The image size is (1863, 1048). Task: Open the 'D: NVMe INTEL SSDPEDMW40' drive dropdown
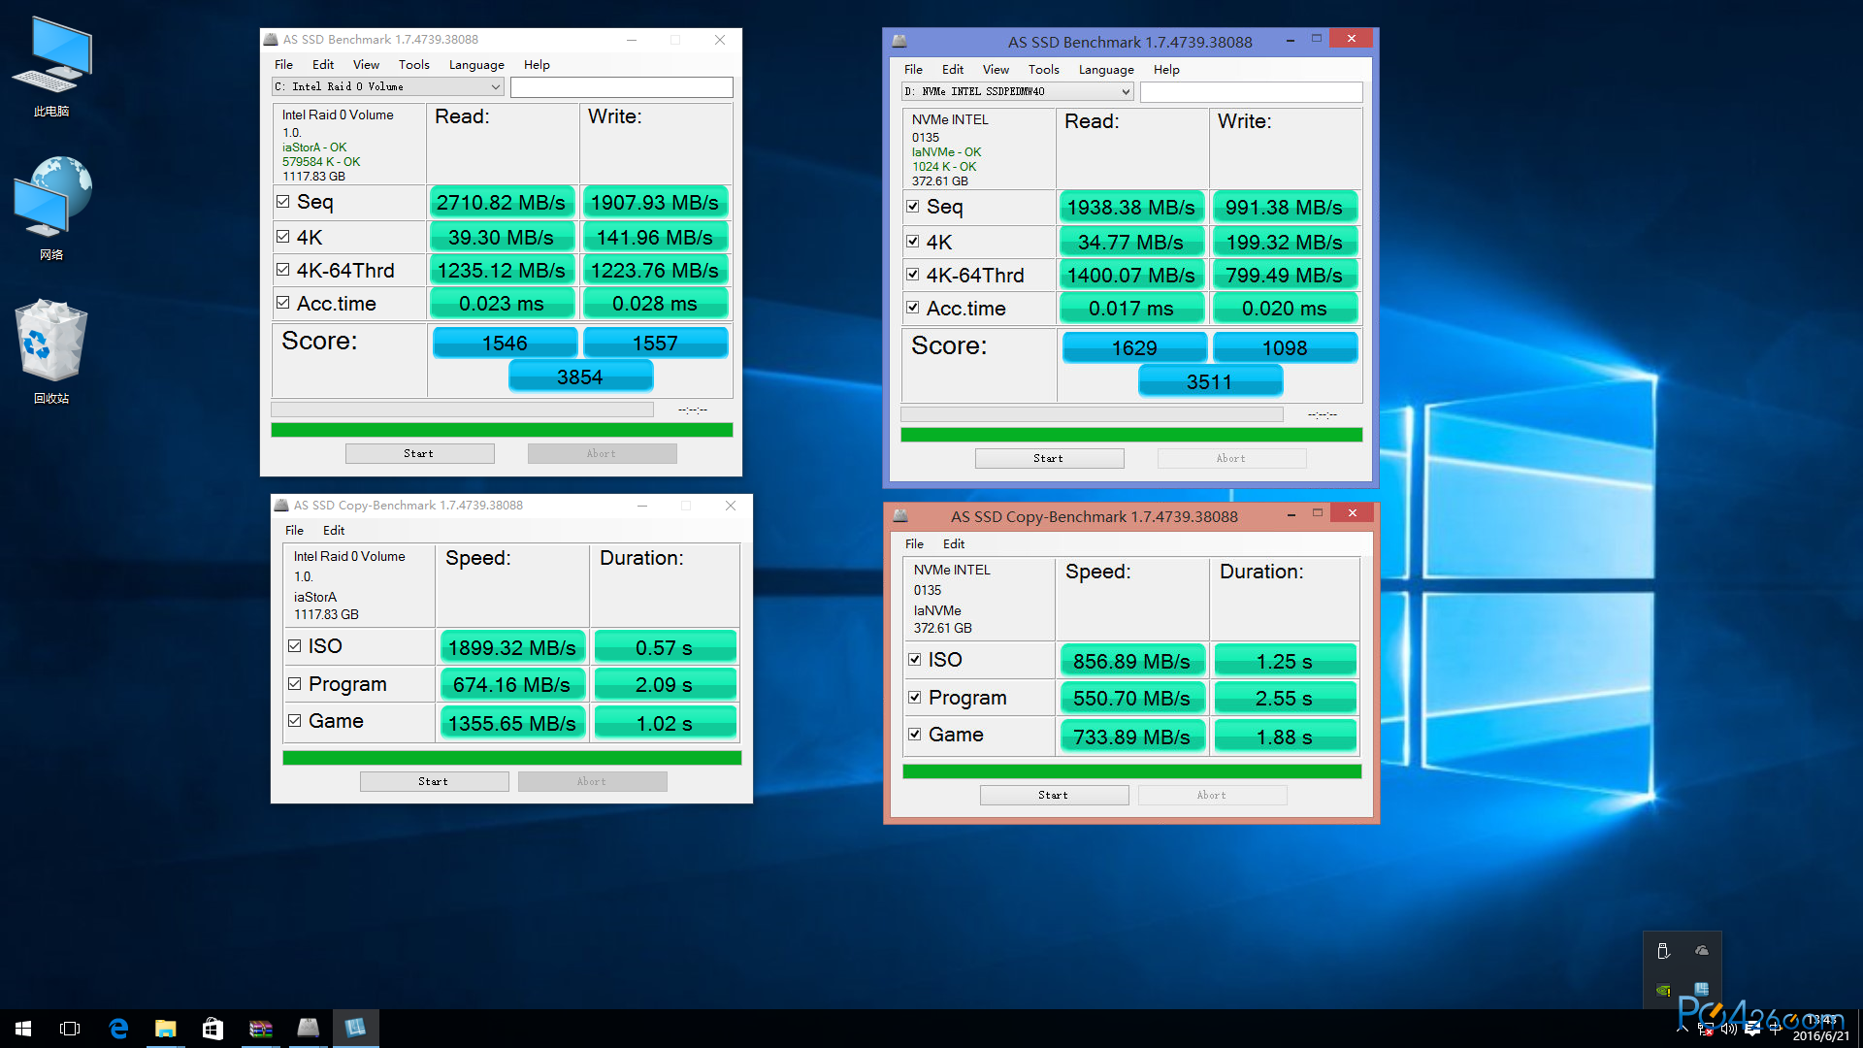[1017, 92]
